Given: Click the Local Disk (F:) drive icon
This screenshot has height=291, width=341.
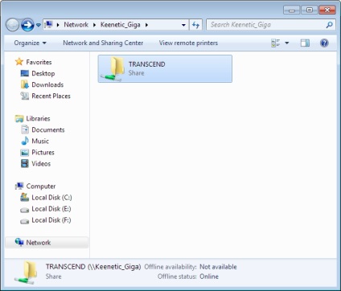Looking at the screenshot, I should click(x=25, y=220).
